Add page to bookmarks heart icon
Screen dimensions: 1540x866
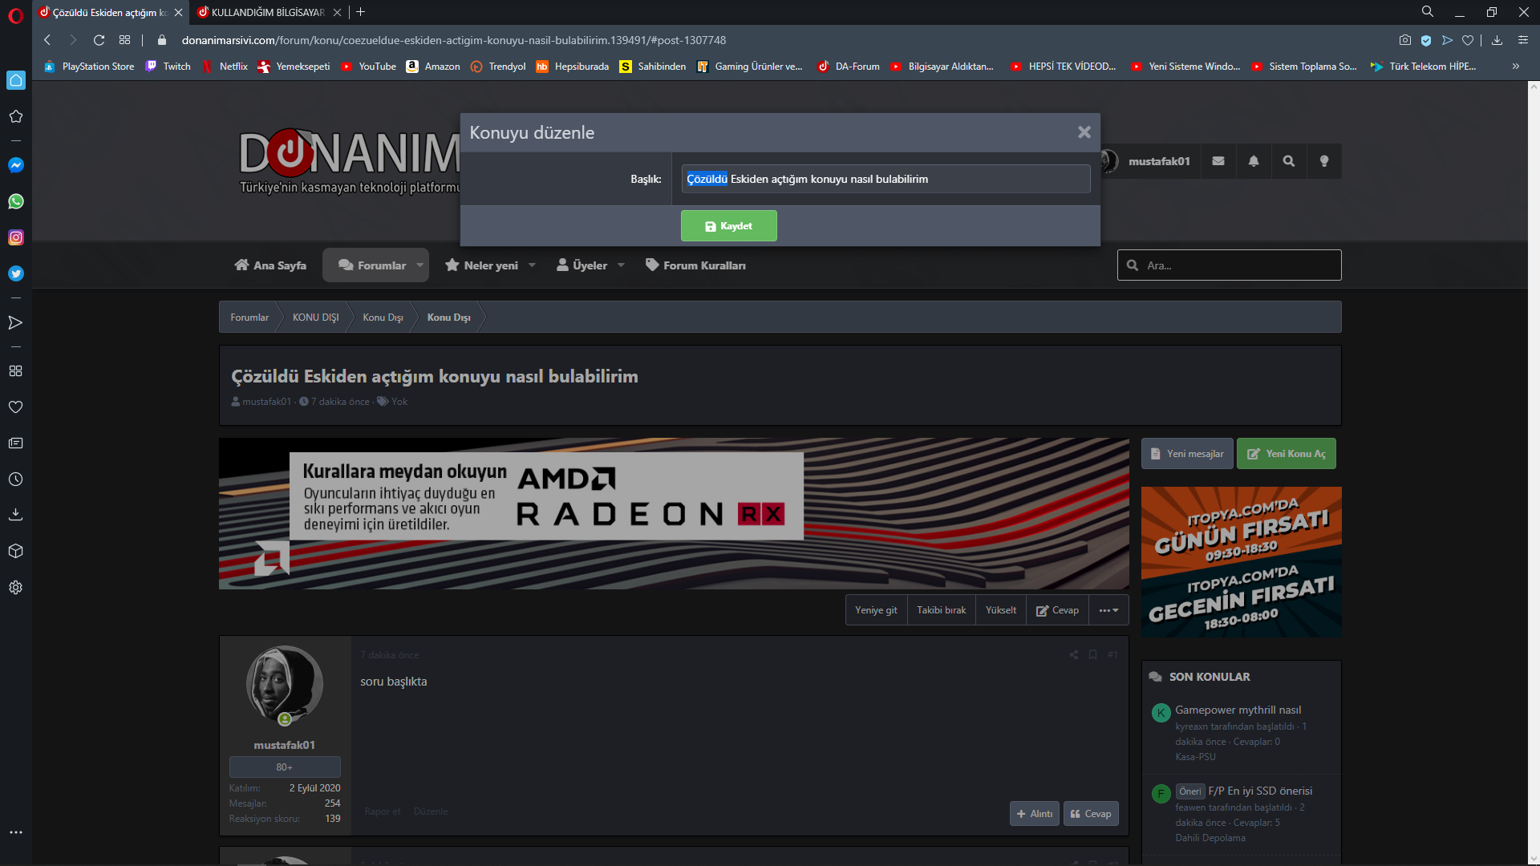point(1468,40)
